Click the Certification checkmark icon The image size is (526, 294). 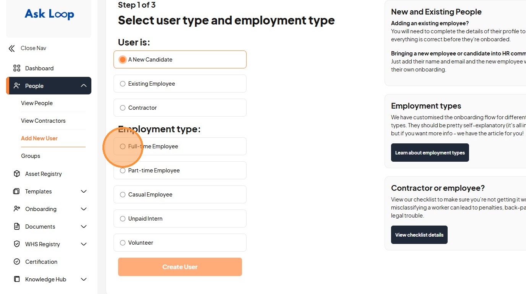tap(17, 262)
